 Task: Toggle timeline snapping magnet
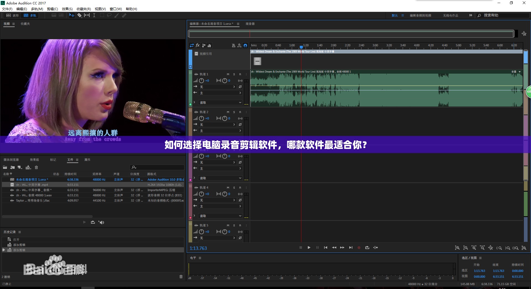tap(245, 46)
